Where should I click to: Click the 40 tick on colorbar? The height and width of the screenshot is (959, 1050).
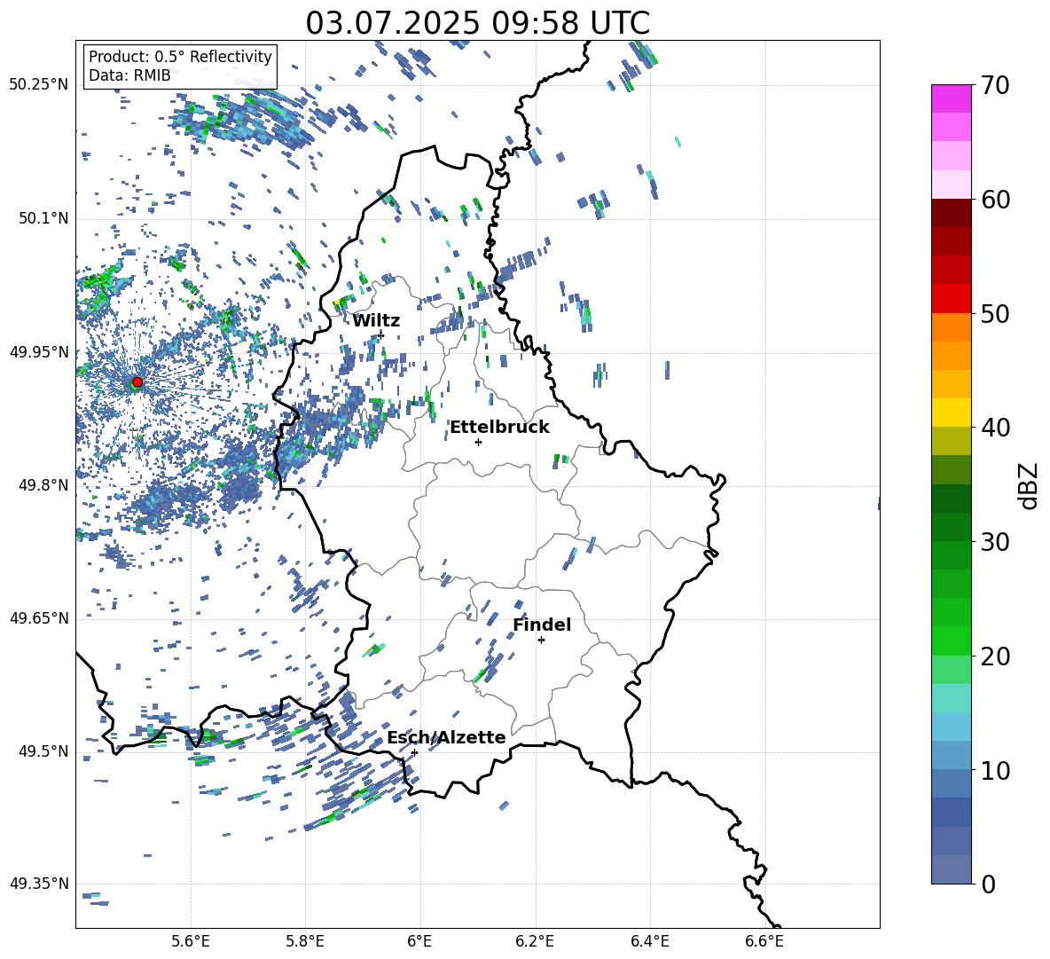996,428
